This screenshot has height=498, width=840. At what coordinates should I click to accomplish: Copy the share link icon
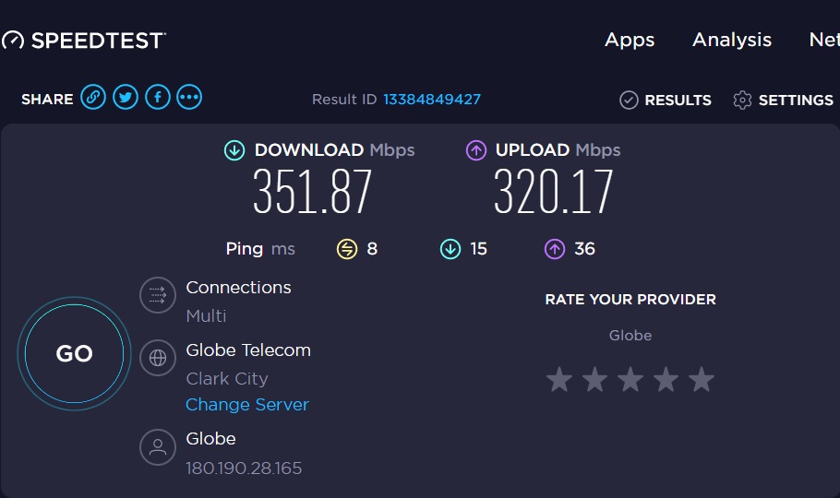pyautogui.click(x=93, y=97)
